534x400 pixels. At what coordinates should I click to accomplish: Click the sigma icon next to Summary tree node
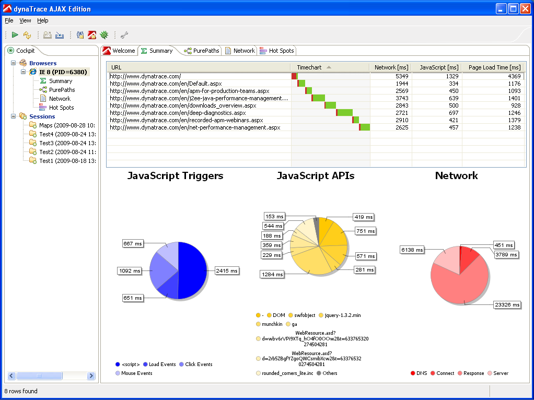(43, 81)
